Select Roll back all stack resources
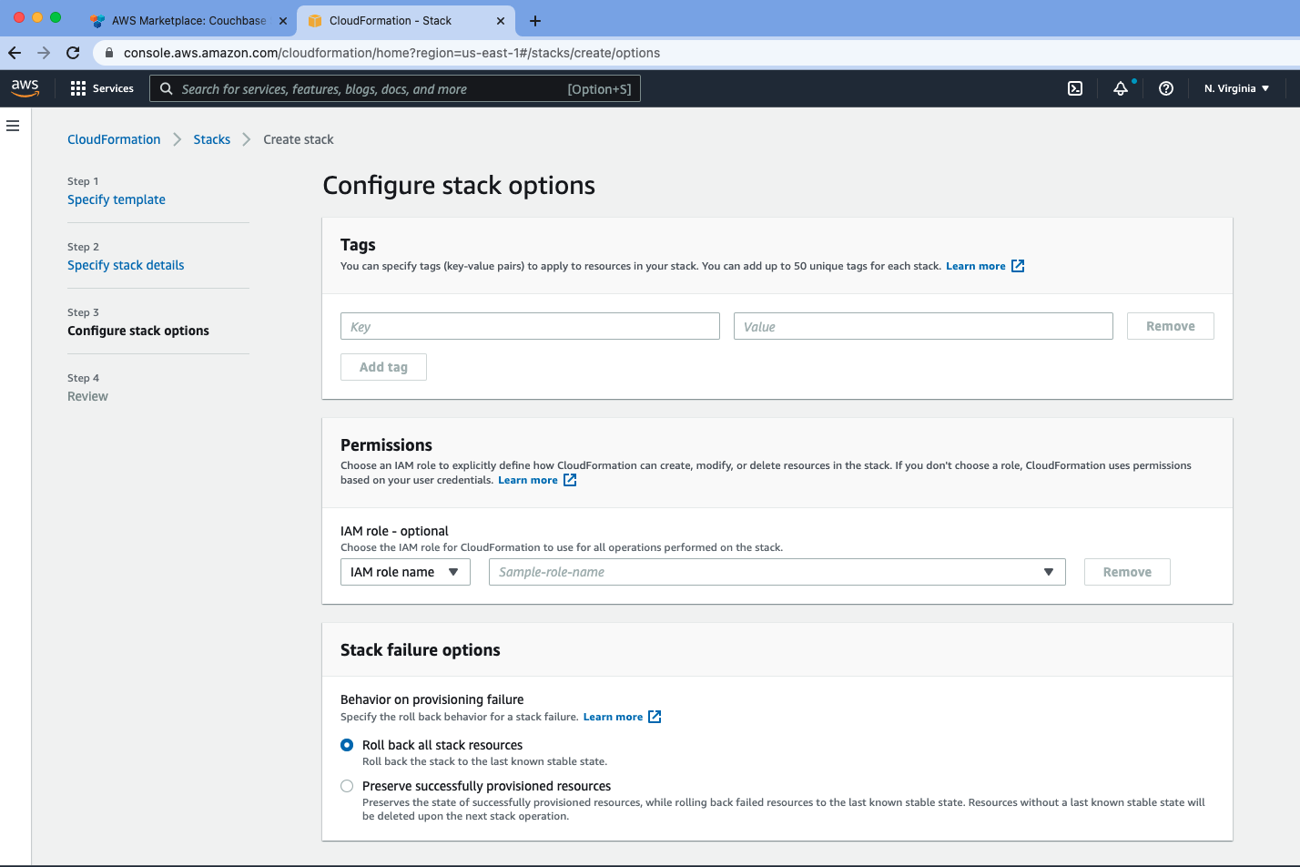Screen dimensions: 1300x867 pos(346,744)
